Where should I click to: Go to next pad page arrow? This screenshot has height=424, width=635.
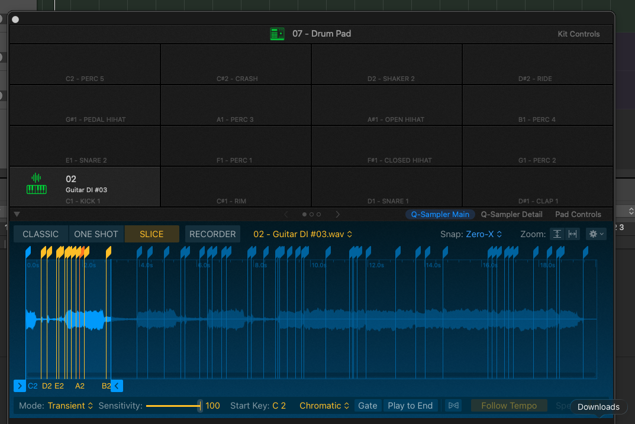tap(338, 215)
